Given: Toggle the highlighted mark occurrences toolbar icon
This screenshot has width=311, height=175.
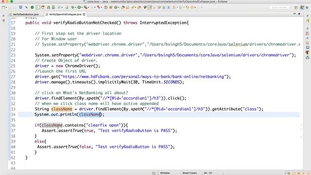Looking at the screenshot, I should (x=150, y=7).
